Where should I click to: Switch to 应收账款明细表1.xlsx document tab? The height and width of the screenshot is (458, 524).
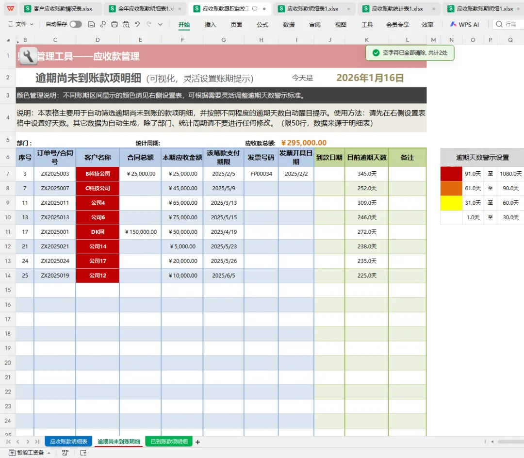tap(314, 9)
